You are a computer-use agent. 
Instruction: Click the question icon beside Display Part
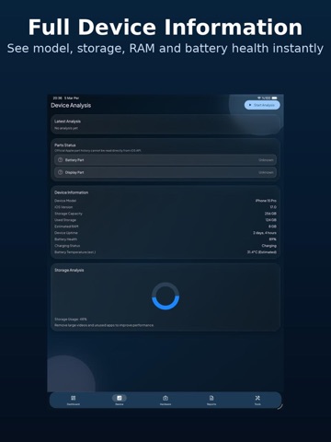(x=61, y=172)
